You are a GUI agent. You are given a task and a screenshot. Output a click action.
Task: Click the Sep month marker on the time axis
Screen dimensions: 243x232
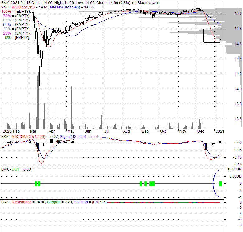pos(145,131)
